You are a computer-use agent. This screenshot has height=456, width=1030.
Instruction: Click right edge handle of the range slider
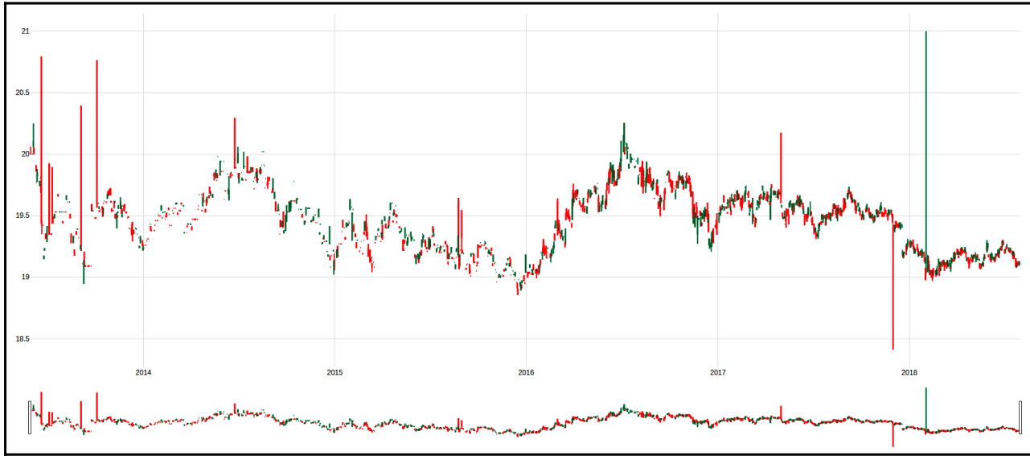(x=1020, y=417)
